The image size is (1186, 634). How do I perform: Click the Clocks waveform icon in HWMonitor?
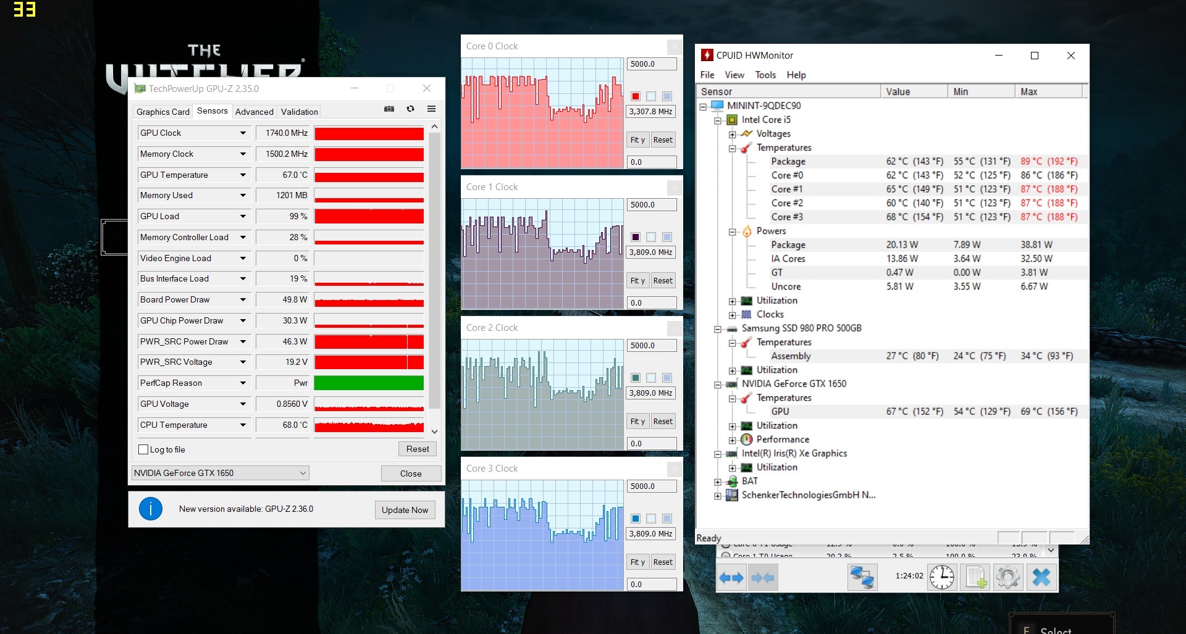coord(747,314)
